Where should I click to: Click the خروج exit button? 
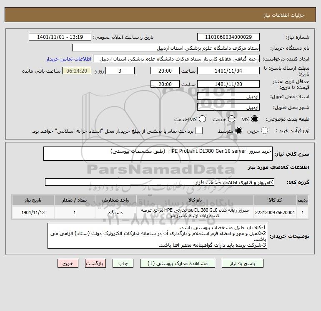[68, 263]
